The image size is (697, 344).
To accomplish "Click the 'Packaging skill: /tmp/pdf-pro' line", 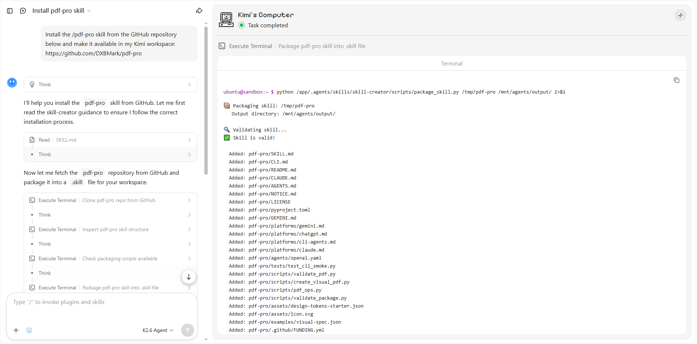I will pos(269,106).
